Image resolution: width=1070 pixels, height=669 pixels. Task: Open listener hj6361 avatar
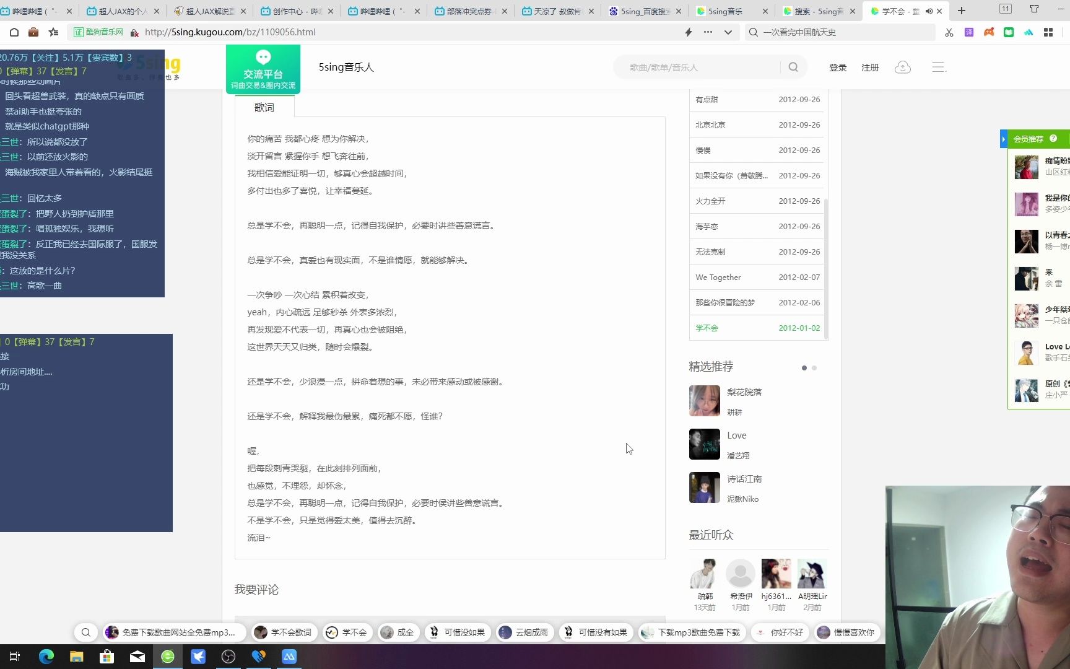click(776, 574)
